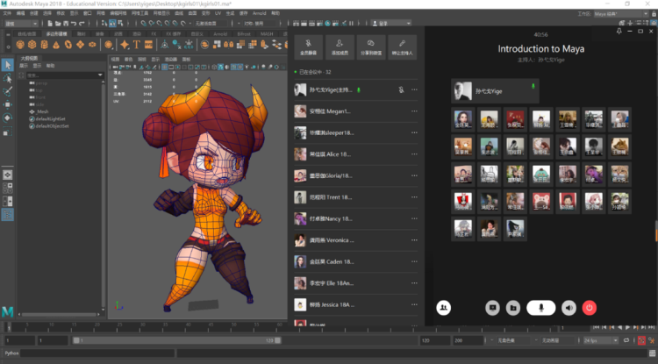The height and width of the screenshot is (364, 658).
Task: Click the range slider bar 1 to 120
Action: 176,340
